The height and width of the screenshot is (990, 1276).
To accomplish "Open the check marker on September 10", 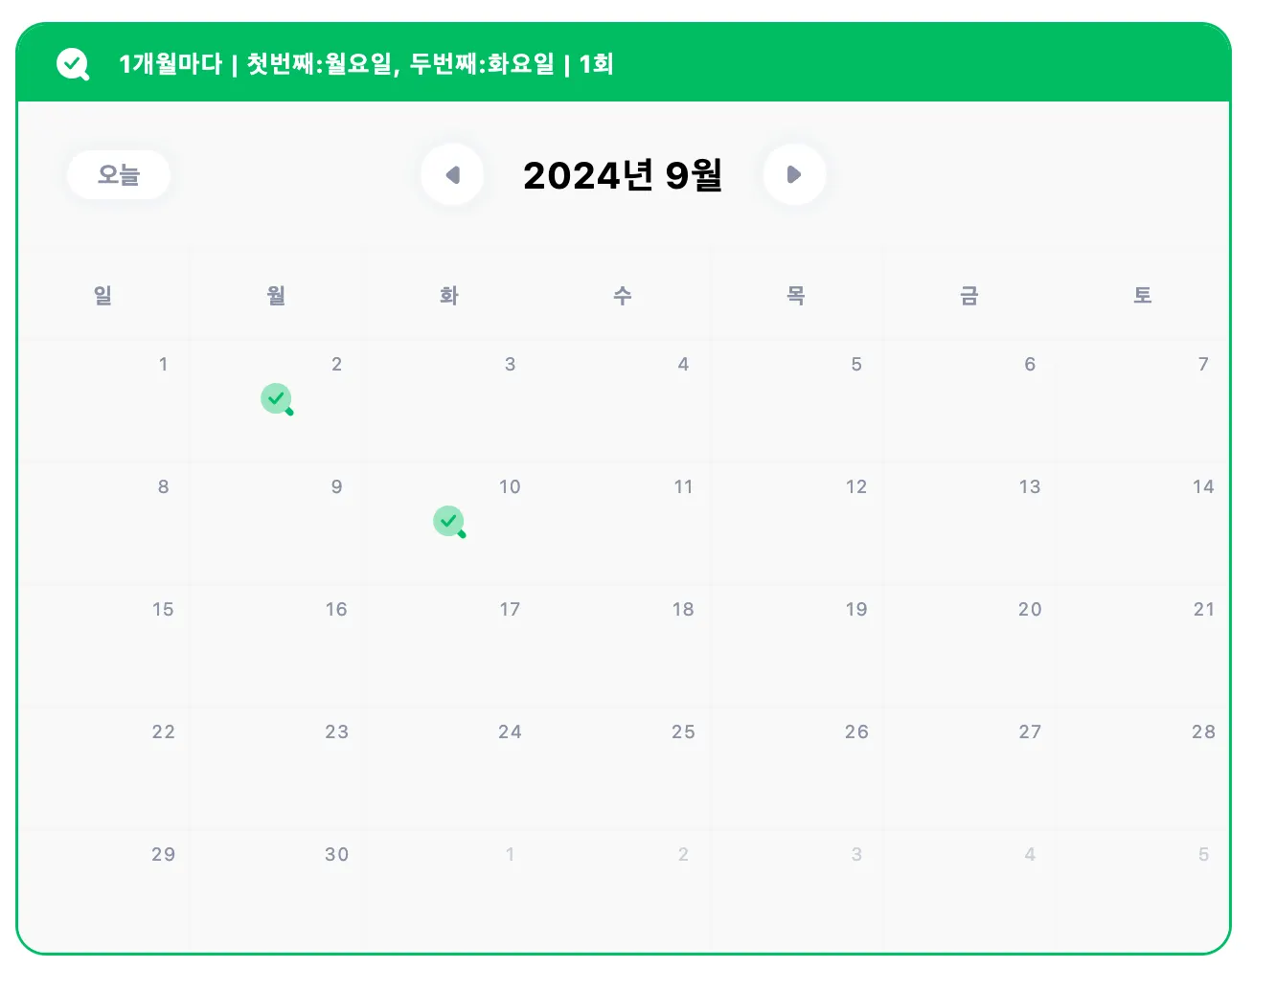I will pos(449,522).
